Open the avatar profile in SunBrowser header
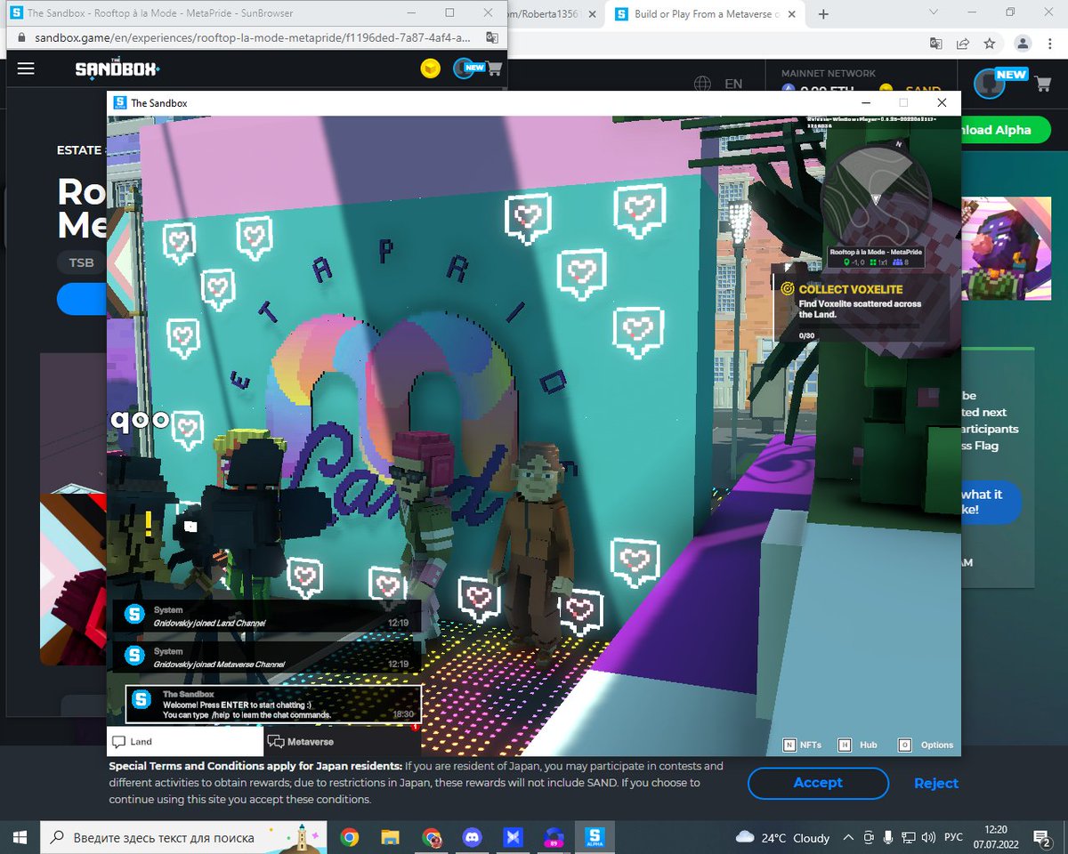This screenshot has width=1068, height=854. click(x=463, y=68)
